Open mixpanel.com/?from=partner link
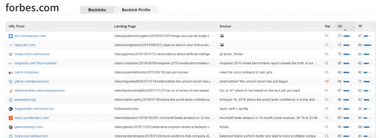The width and height of the screenshot is (379, 138). 35,63
